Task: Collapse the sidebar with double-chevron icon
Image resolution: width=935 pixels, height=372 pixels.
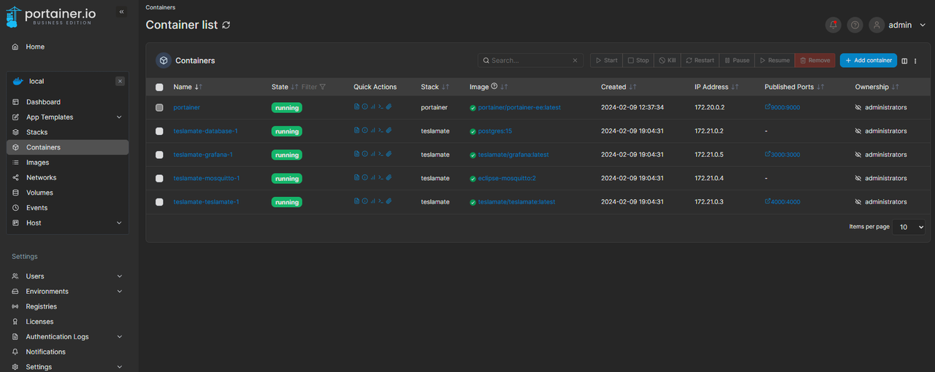Action: click(121, 12)
